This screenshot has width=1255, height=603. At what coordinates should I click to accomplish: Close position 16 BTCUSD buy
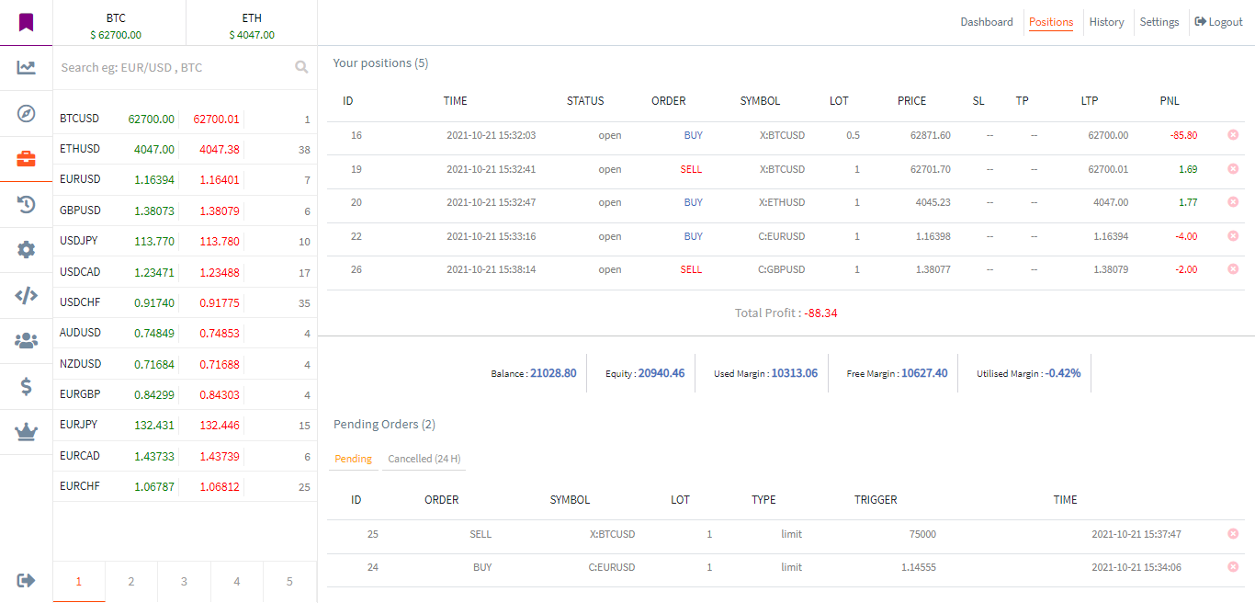pyautogui.click(x=1233, y=135)
